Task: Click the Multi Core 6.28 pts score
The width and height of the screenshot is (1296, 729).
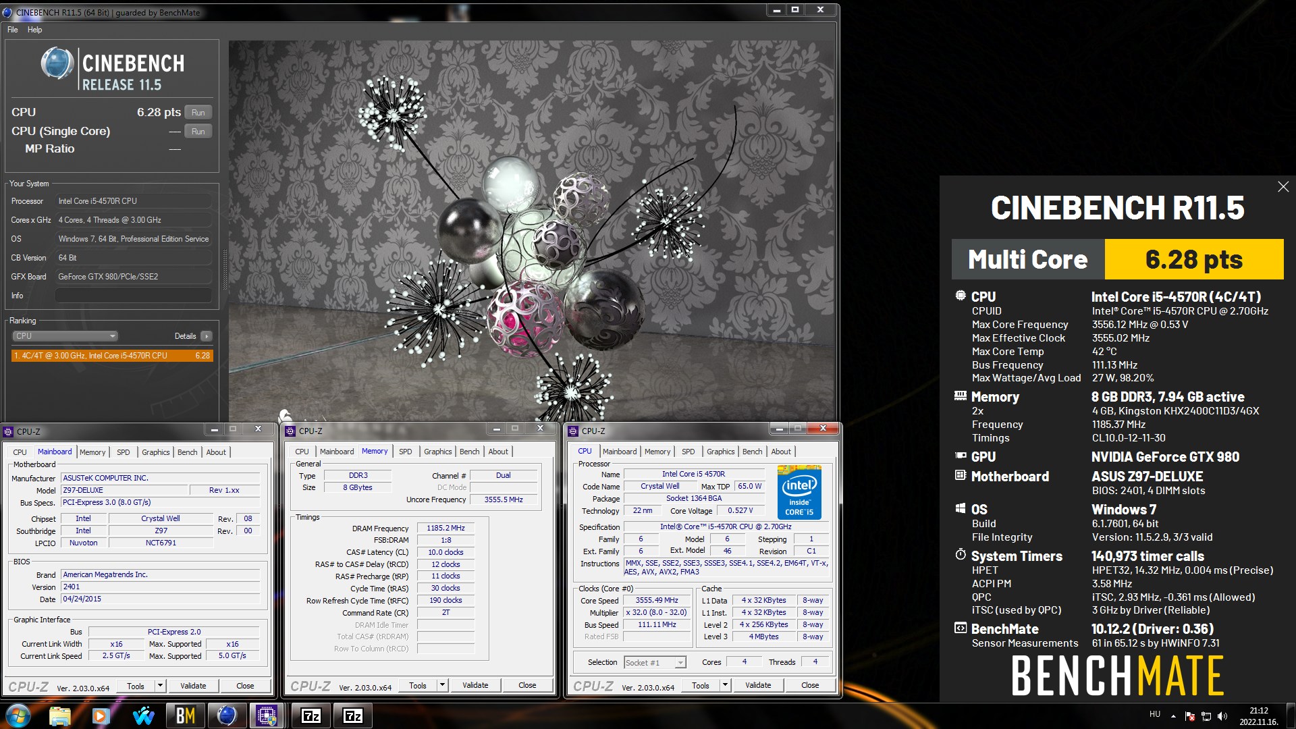Action: click(x=1193, y=259)
